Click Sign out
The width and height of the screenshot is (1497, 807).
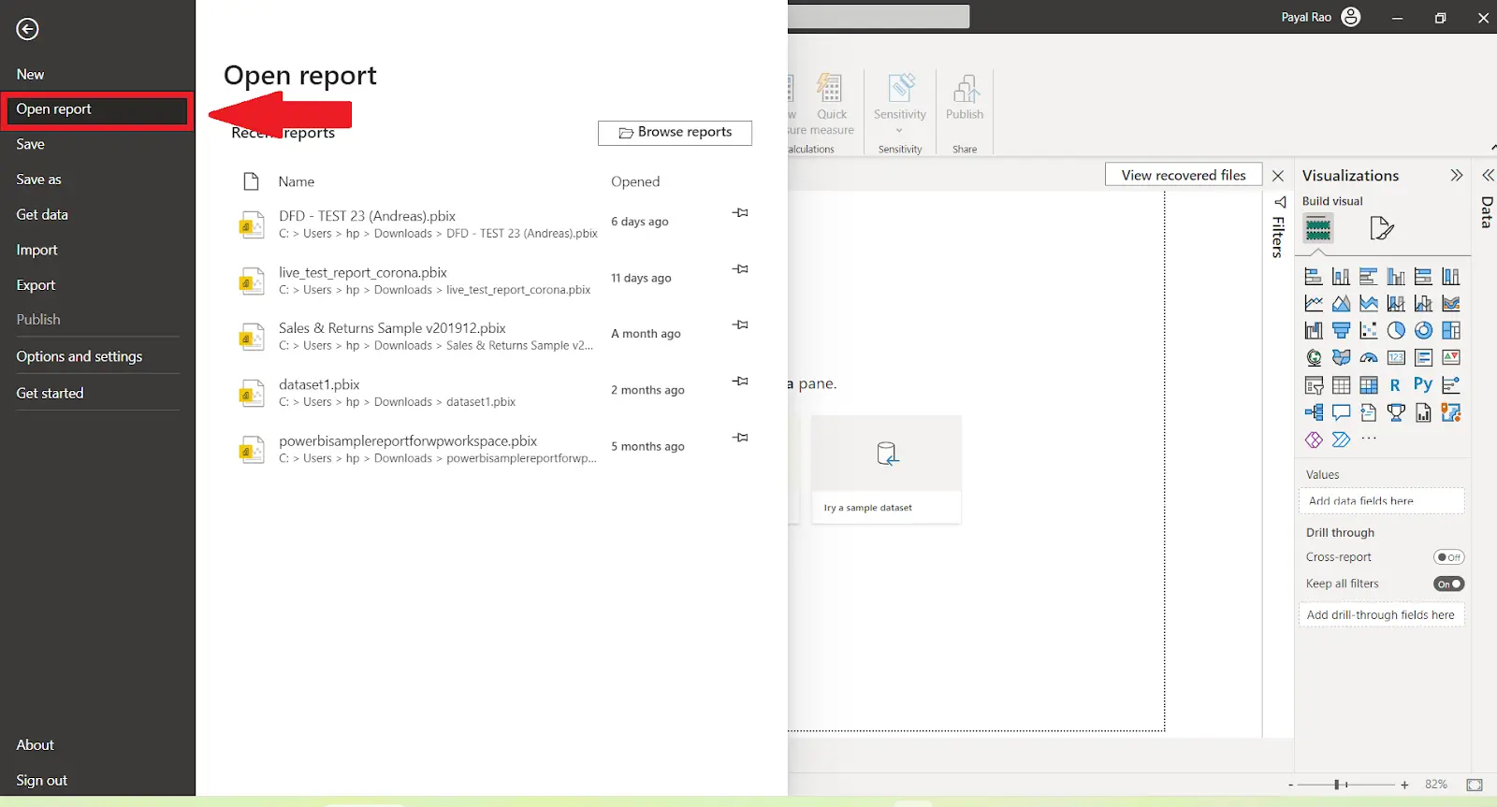click(41, 781)
